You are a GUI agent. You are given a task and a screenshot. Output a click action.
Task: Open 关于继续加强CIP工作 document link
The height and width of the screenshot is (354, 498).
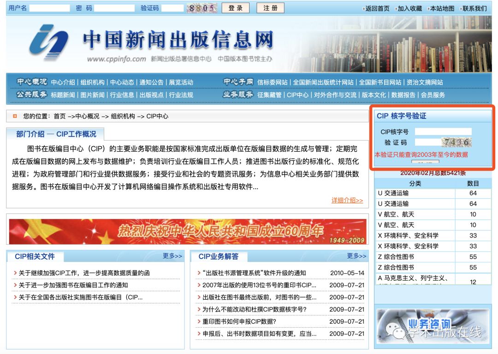(x=84, y=273)
